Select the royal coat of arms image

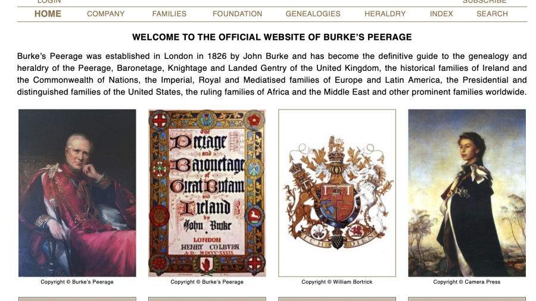point(337,193)
